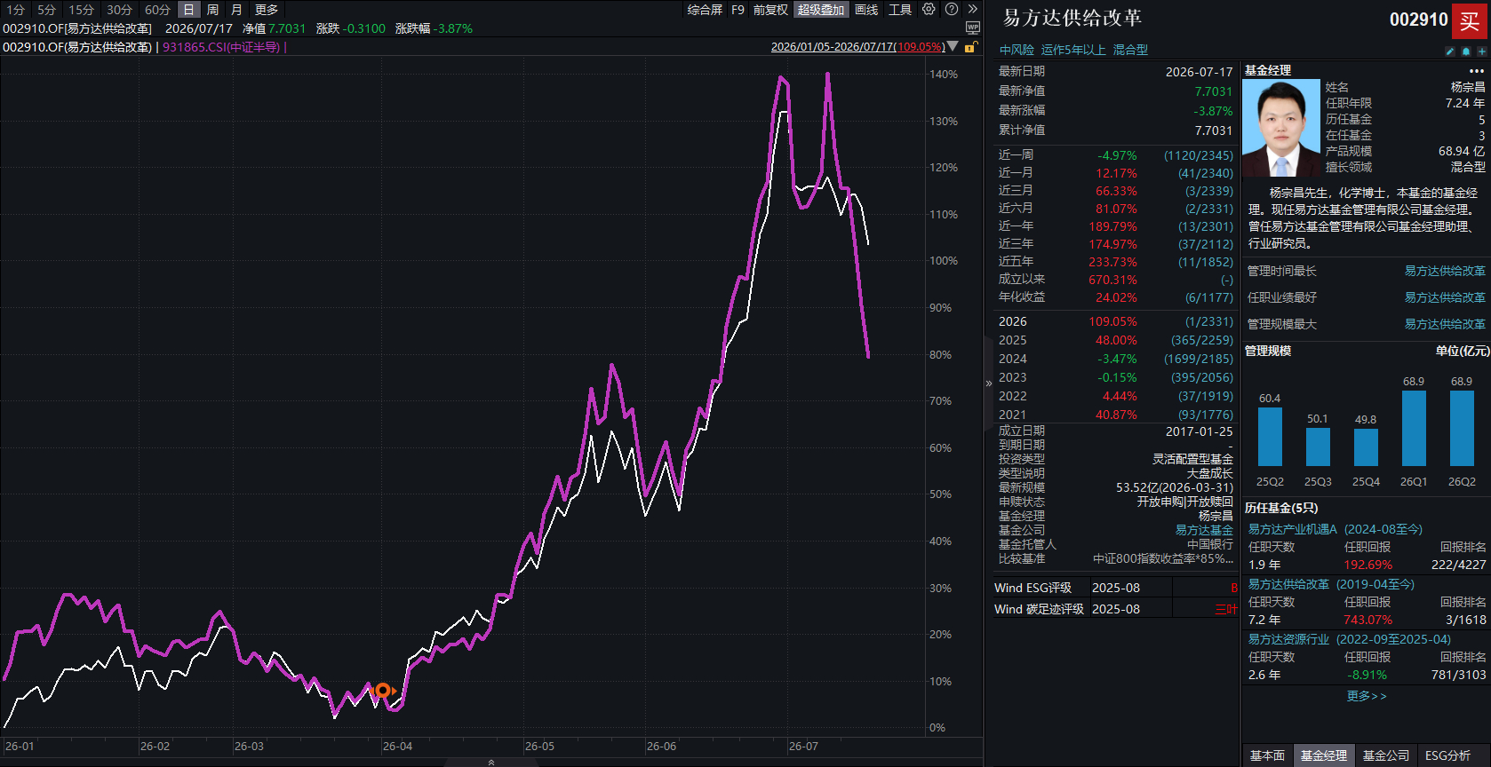Open 前复权 adjustment dropdown
This screenshot has height=767, width=1491.
pos(771,10)
